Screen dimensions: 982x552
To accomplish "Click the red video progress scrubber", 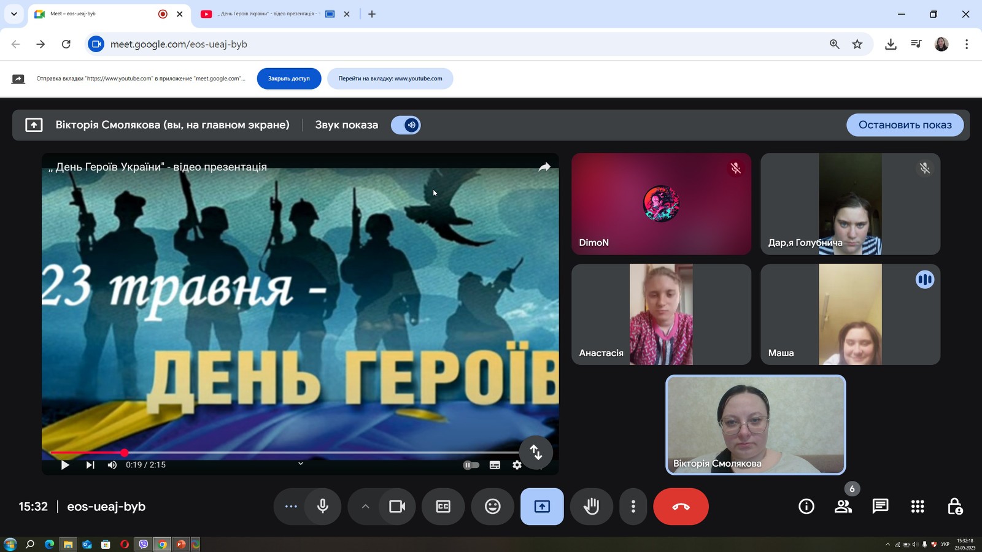I will [x=125, y=453].
